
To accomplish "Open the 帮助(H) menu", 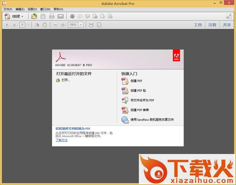I will (x=58, y=9).
